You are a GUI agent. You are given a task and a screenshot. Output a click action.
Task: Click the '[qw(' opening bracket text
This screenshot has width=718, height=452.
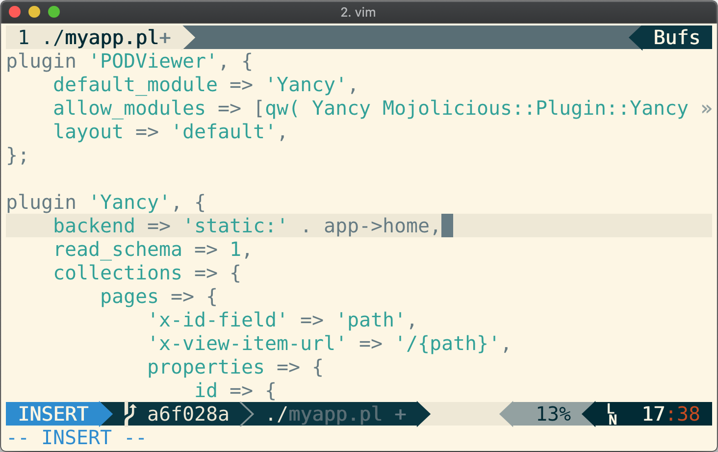(277, 108)
